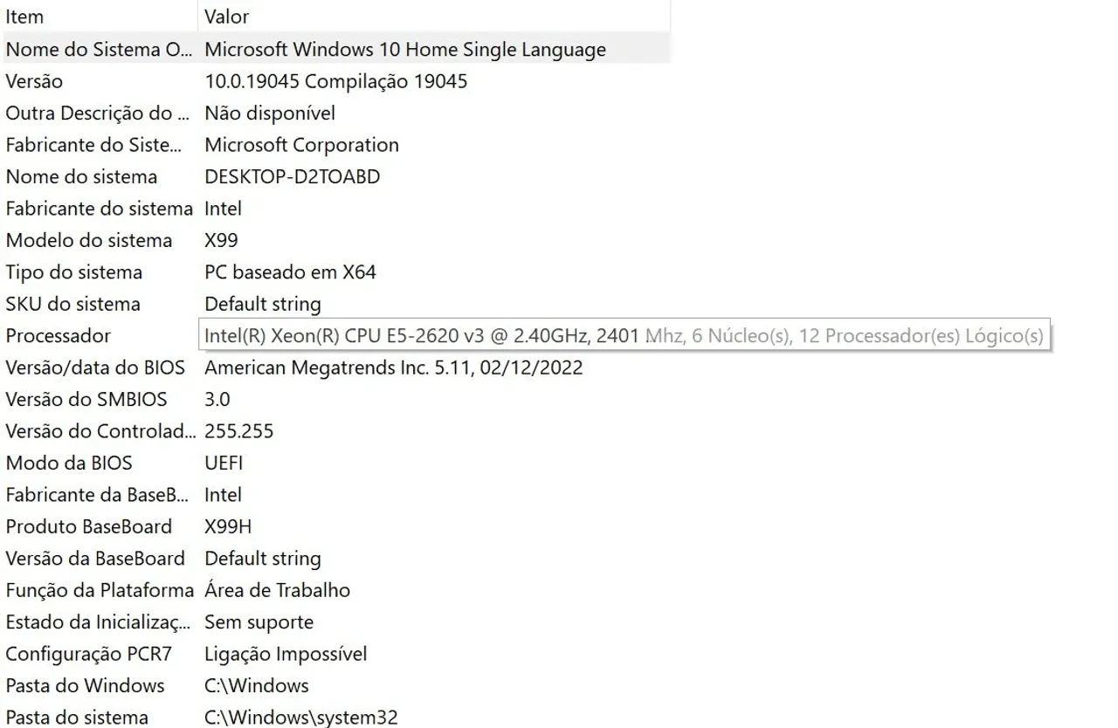Screen dimensions: 1118x728
Task: Select the Modelo do sistema X99 row
Action: [x=335, y=240]
